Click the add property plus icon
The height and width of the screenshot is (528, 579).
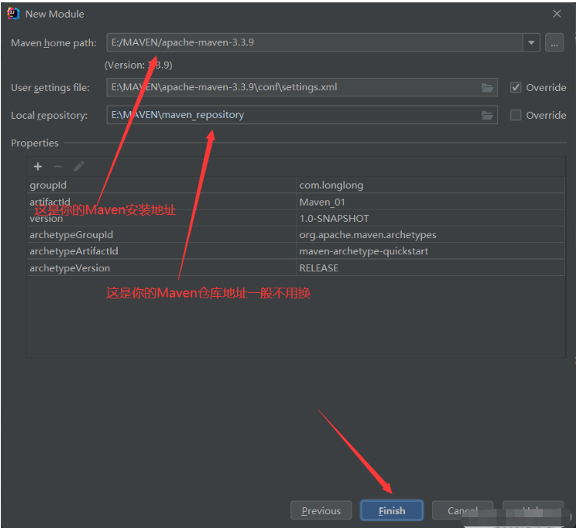pos(38,166)
